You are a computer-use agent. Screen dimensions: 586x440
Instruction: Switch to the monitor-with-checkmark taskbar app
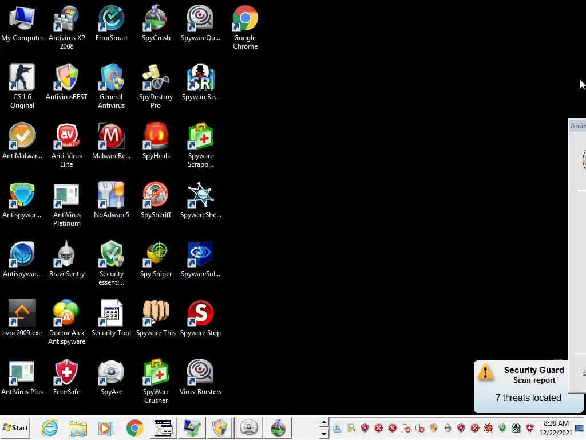click(192, 427)
